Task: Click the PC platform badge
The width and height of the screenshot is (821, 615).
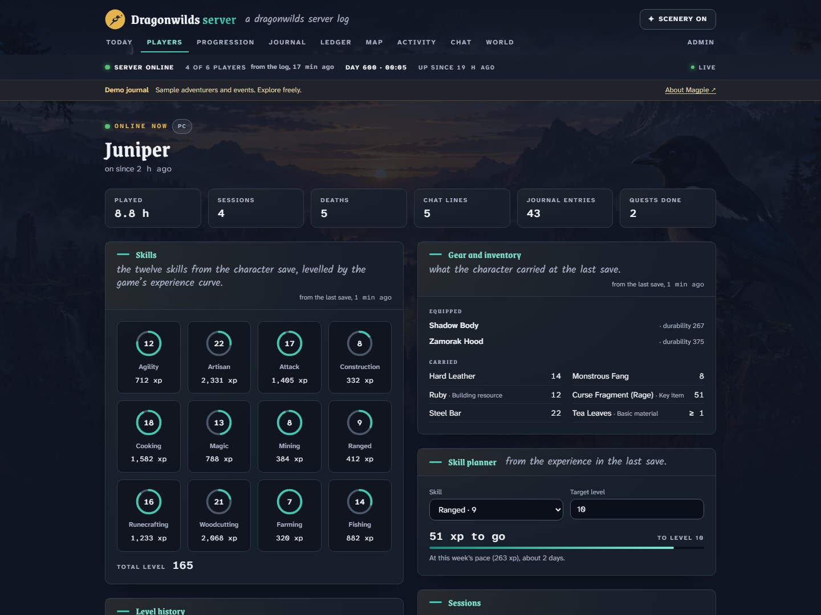Action: [182, 126]
